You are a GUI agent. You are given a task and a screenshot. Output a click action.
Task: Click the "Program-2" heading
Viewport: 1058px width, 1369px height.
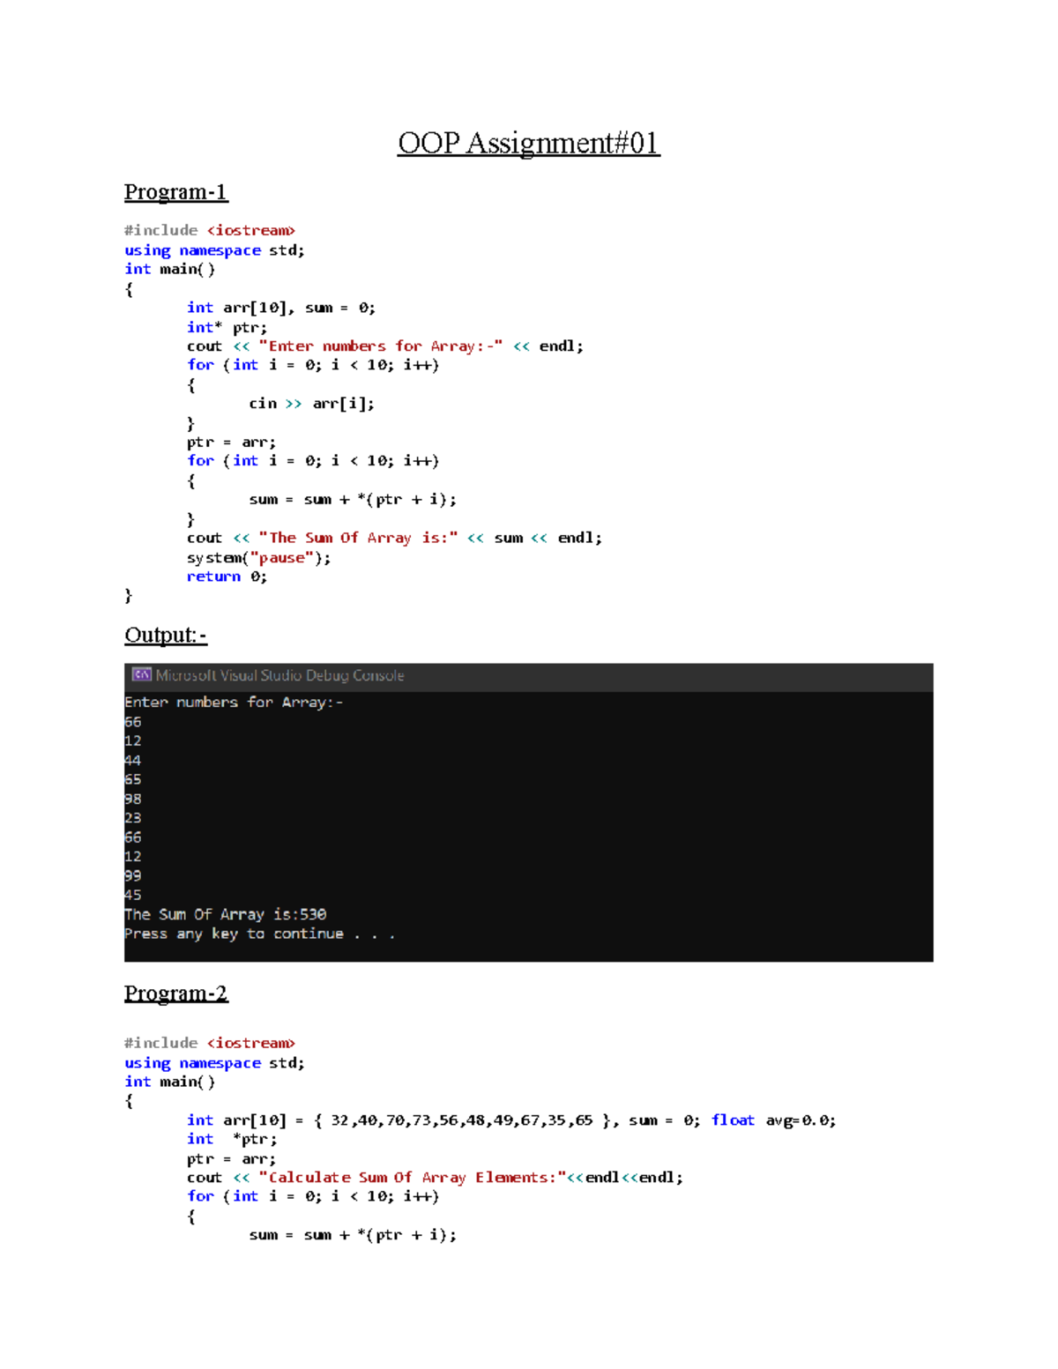[175, 993]
